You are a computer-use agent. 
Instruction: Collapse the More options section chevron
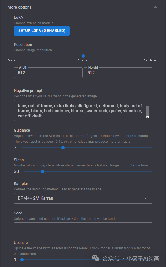156,8
